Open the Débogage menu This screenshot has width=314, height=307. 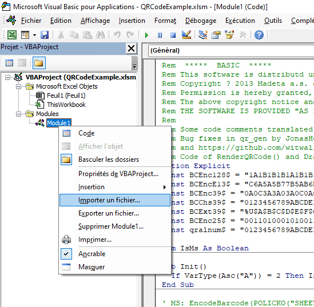pos(201,21)
